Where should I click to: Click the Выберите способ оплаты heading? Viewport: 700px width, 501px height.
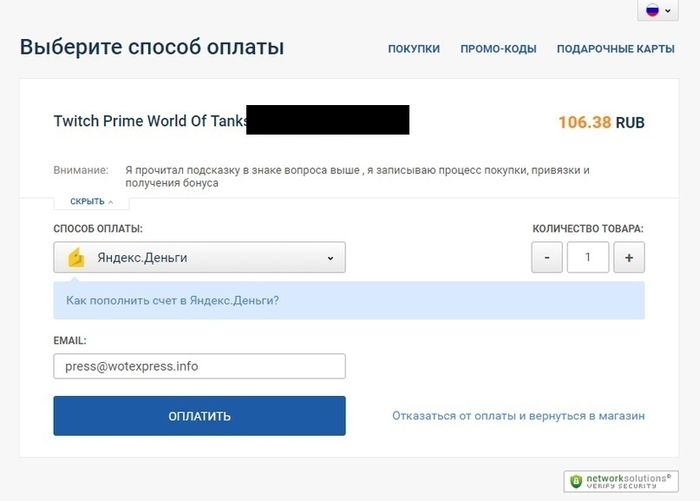(x=152, y=47)
